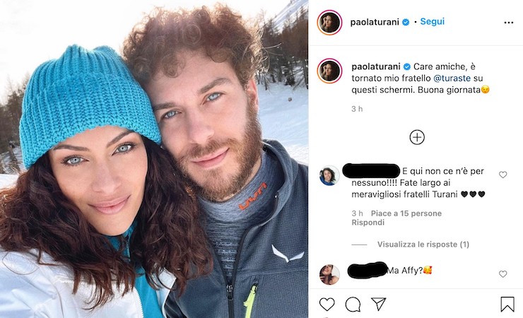Click the selfie photo of the post

[154, 159]
